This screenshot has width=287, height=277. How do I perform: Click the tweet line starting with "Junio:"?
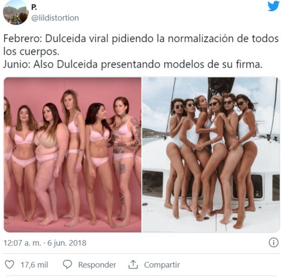coord(133,65)
